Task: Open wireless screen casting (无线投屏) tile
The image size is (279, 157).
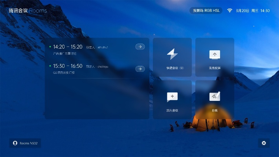Action: pos(215,55)
